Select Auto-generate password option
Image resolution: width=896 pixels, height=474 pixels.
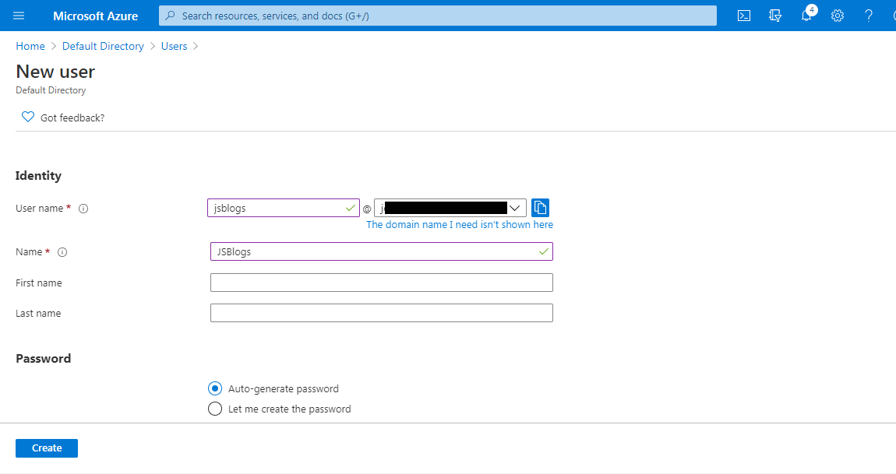point(215,388)
